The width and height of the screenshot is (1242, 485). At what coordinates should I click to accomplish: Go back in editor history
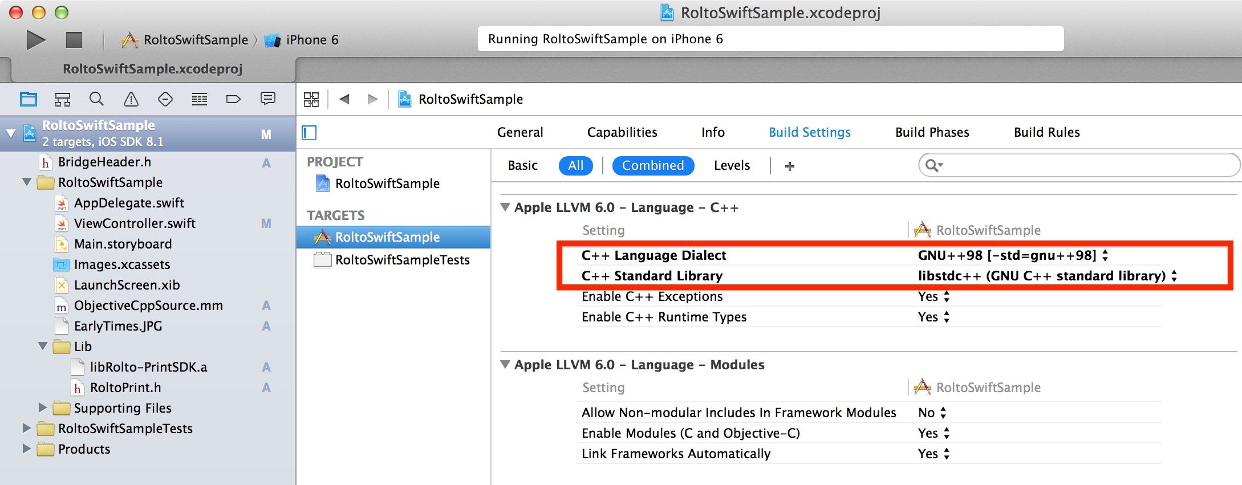344,99
